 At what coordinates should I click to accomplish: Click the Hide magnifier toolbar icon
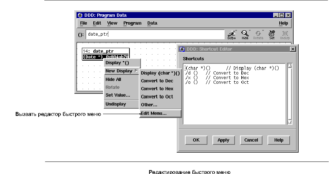[245, 35]
